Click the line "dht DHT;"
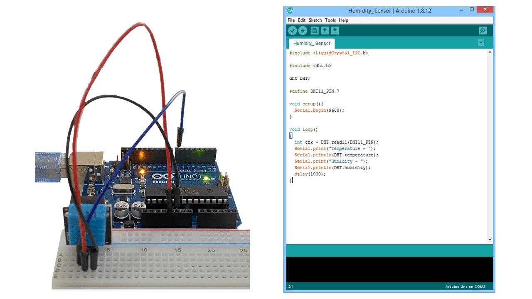Screen dimensions: 532x299 tap(300, 78)
